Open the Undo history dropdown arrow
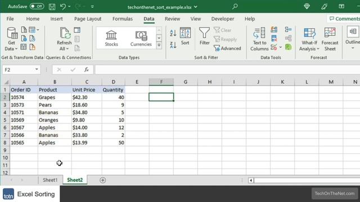 coord(69,6)
